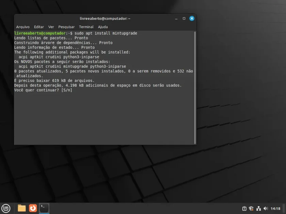The width and height of the screenshot is (286, 214).
Task: Click the terminal vertical scrollbar
Action: point(195,88)
